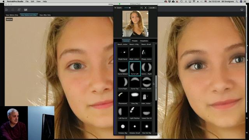Open the Presets tab
This screenshot has height=140, width=249.
point(135,41)
